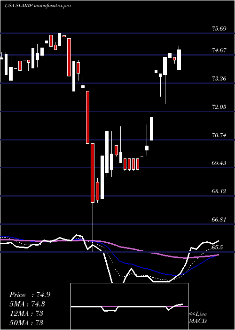The image size is (235, 330).
Task: Click the 50MA : 73 readout
Action: click(26, 322)
